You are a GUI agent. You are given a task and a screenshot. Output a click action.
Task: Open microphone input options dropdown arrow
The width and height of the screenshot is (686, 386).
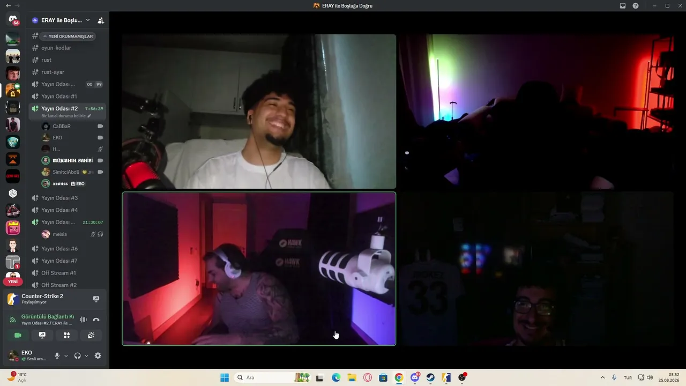pyautogui.click(x=66, y=356)
